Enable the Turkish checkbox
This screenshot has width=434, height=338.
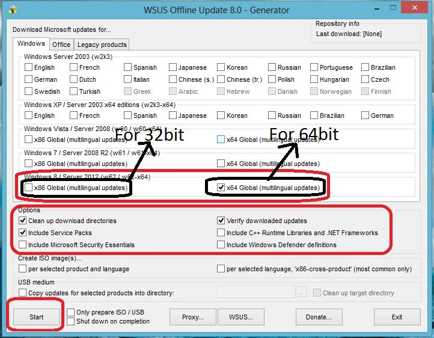pyautogui.click(x=73, y=91)
